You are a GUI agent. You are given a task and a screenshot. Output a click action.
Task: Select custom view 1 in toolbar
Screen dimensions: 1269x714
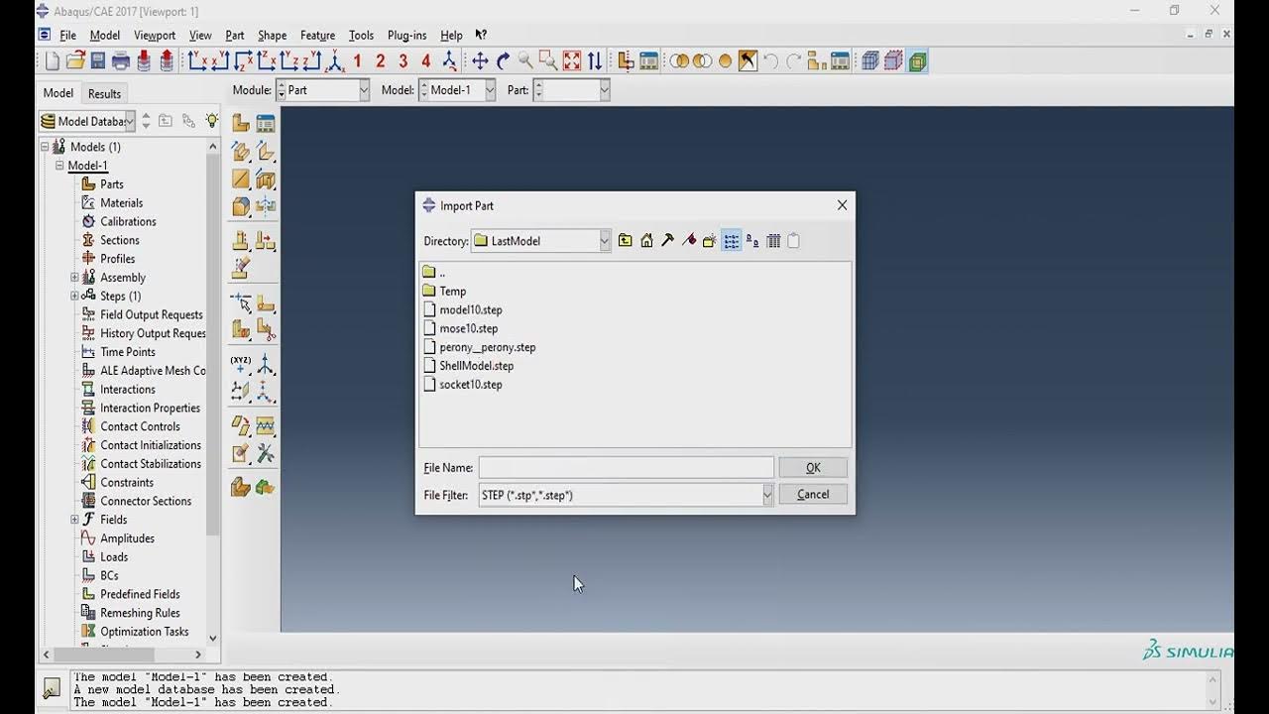357,61
